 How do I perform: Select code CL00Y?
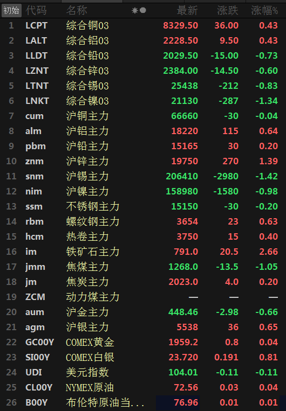(39, 387)
